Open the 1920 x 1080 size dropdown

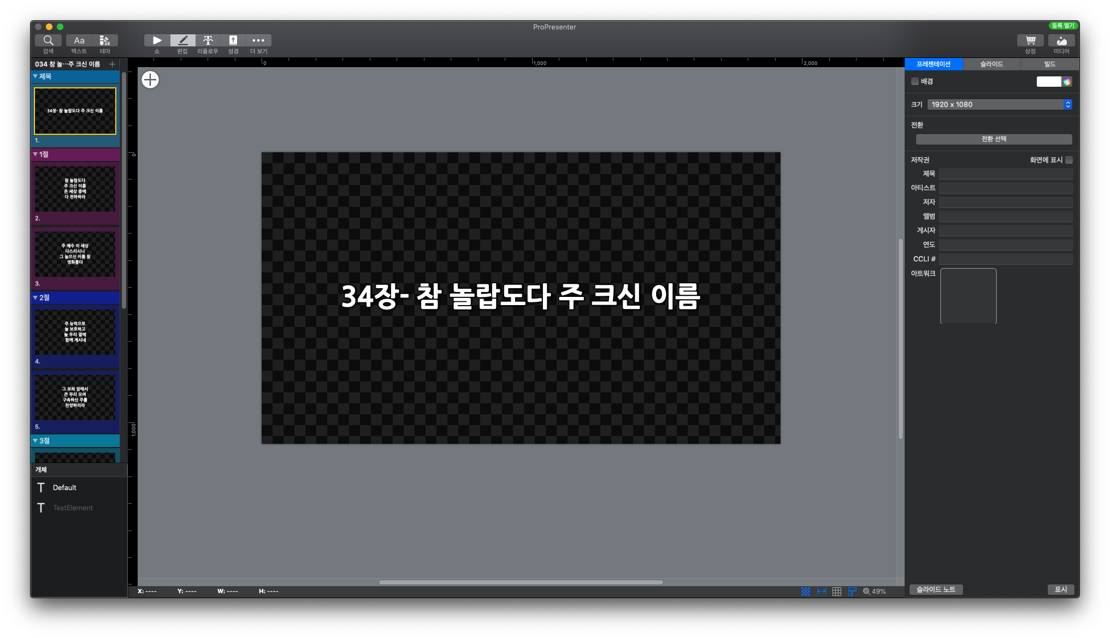(x=1000, y=104)
